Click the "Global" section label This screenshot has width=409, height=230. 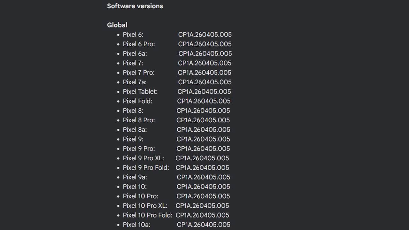click(x=117, y=25)
